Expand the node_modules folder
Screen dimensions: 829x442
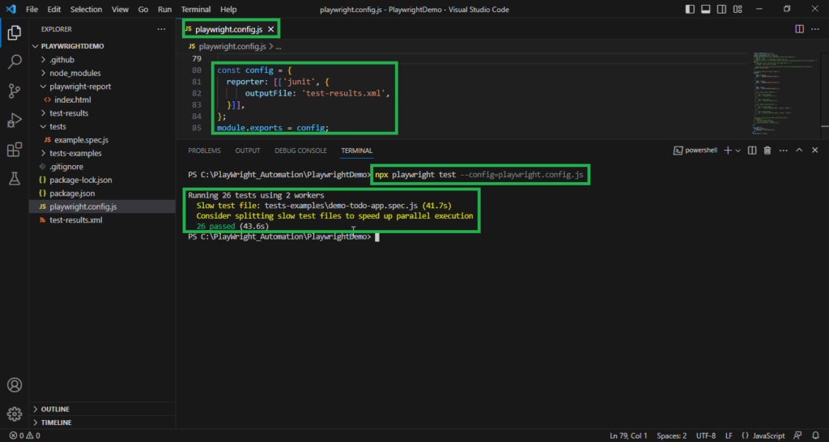[x=74, y=73]
